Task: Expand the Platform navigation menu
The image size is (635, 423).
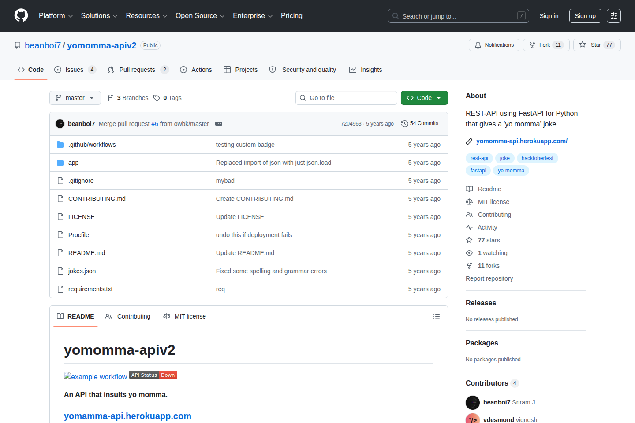Action: [56, 16]
